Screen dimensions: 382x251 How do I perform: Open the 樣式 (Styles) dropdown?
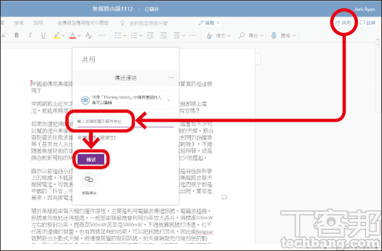pos(218,36)
